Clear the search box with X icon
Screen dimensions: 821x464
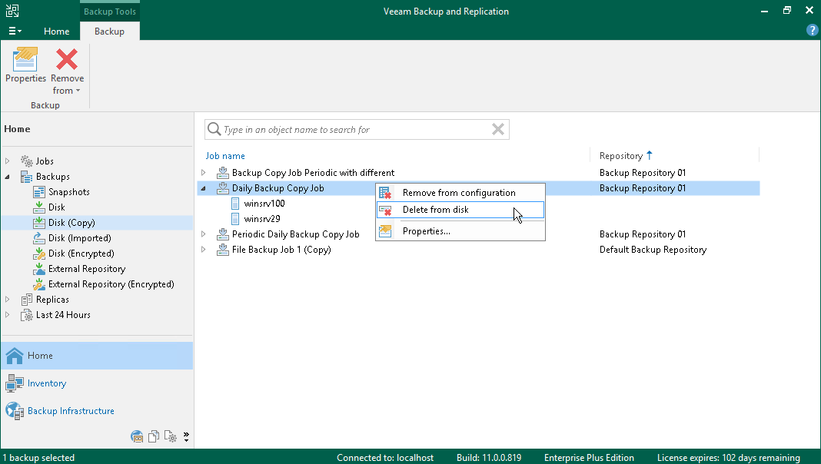pos(498,130)
